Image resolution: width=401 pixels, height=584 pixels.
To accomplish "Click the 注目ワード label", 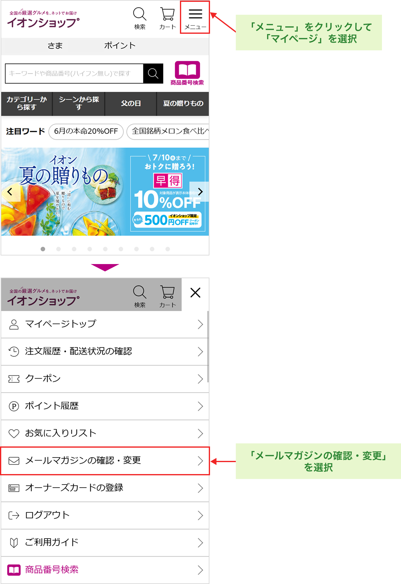I will pos(25,131).
